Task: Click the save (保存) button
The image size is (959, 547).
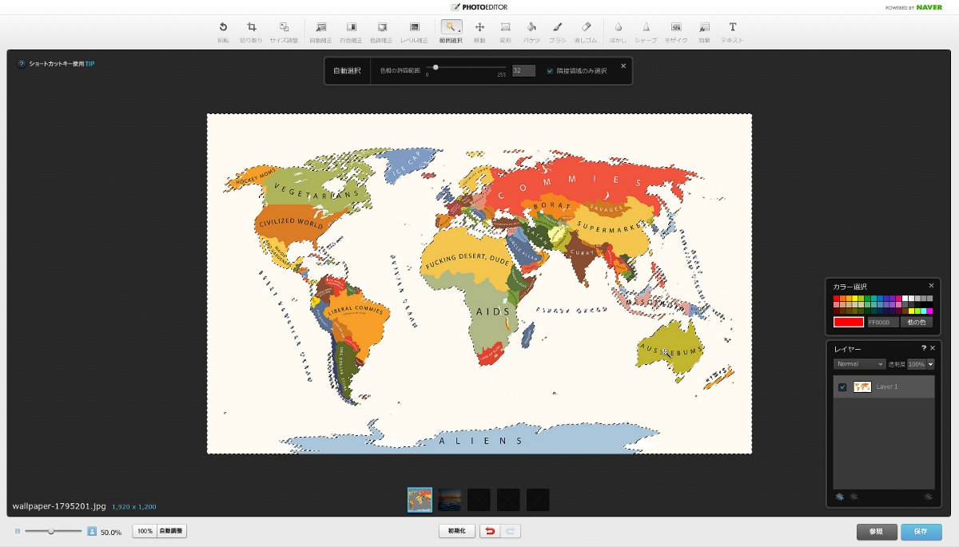Action: pos(921,532)
